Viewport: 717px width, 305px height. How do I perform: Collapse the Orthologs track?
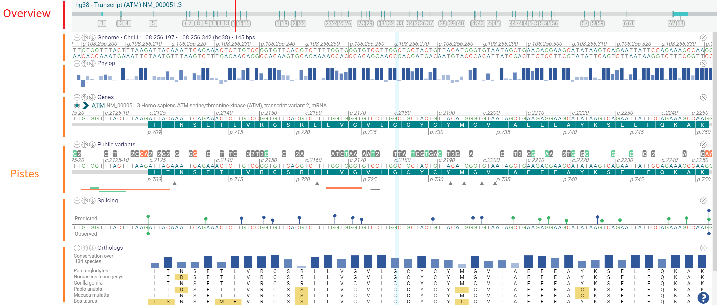point(77,248)
